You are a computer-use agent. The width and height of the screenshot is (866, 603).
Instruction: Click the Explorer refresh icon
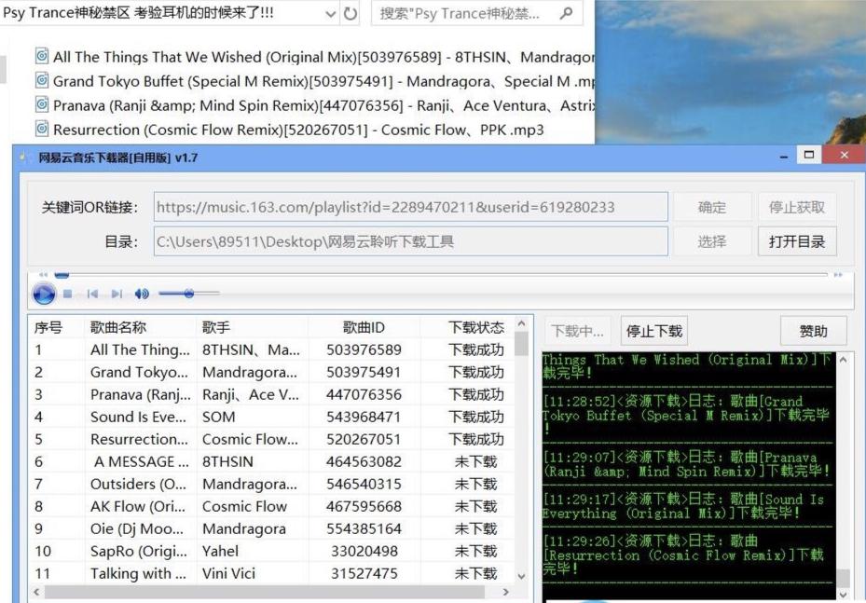(x=351, y=14)
